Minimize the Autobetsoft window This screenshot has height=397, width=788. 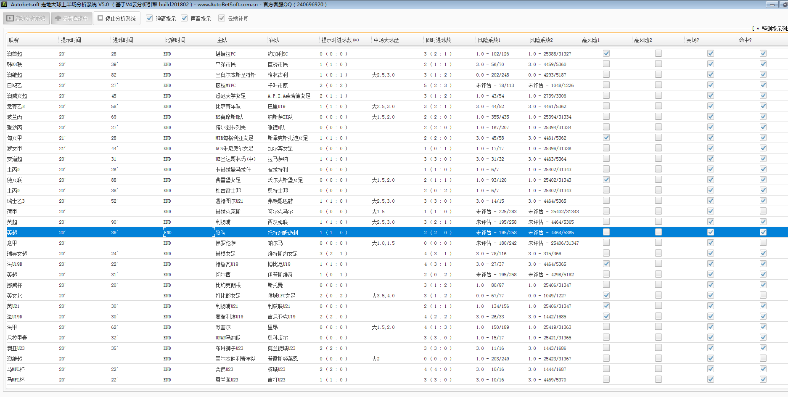tap(772, 5)
